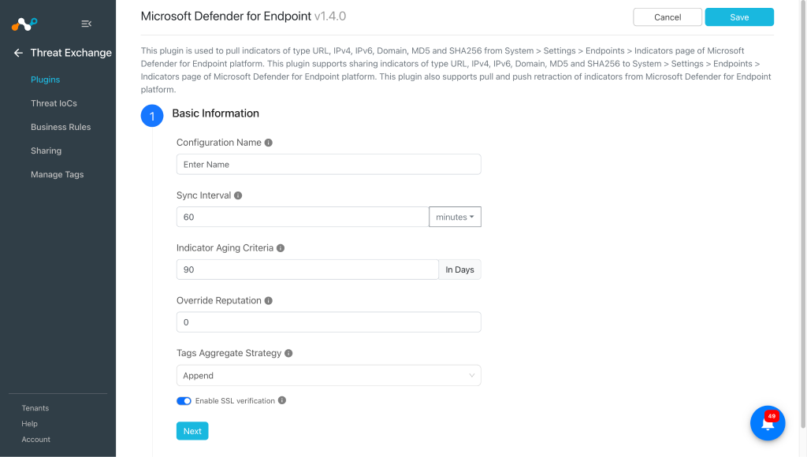The image size is (807, 457).
Task: Collapse the sidebar with the menu icon
Action: [x=87, y=24]
